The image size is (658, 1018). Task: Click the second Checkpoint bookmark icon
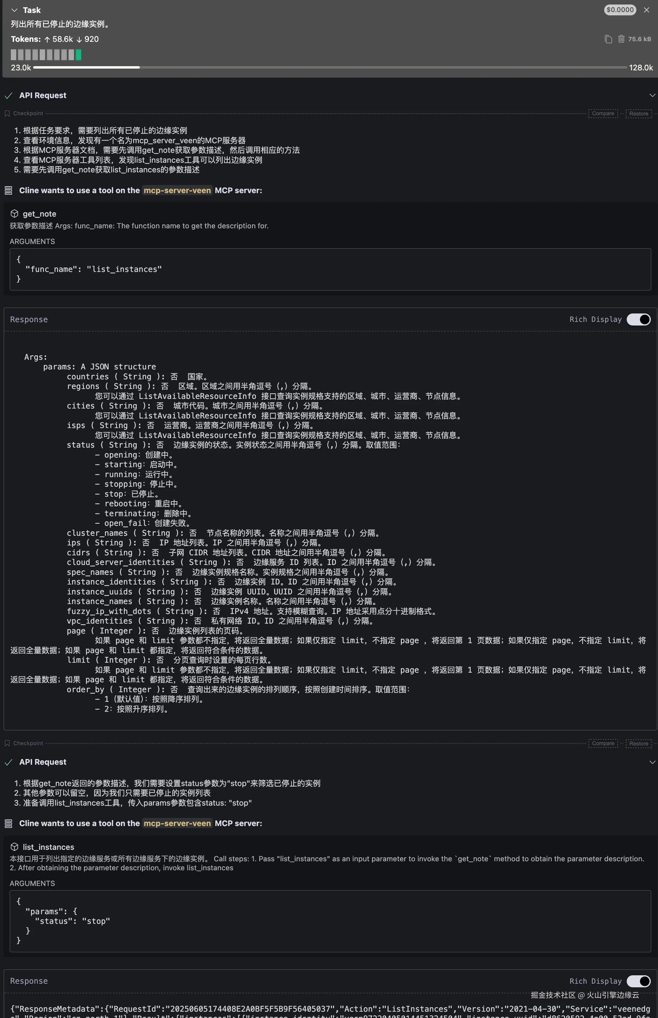pyautogui.click(x=7, y=743)
